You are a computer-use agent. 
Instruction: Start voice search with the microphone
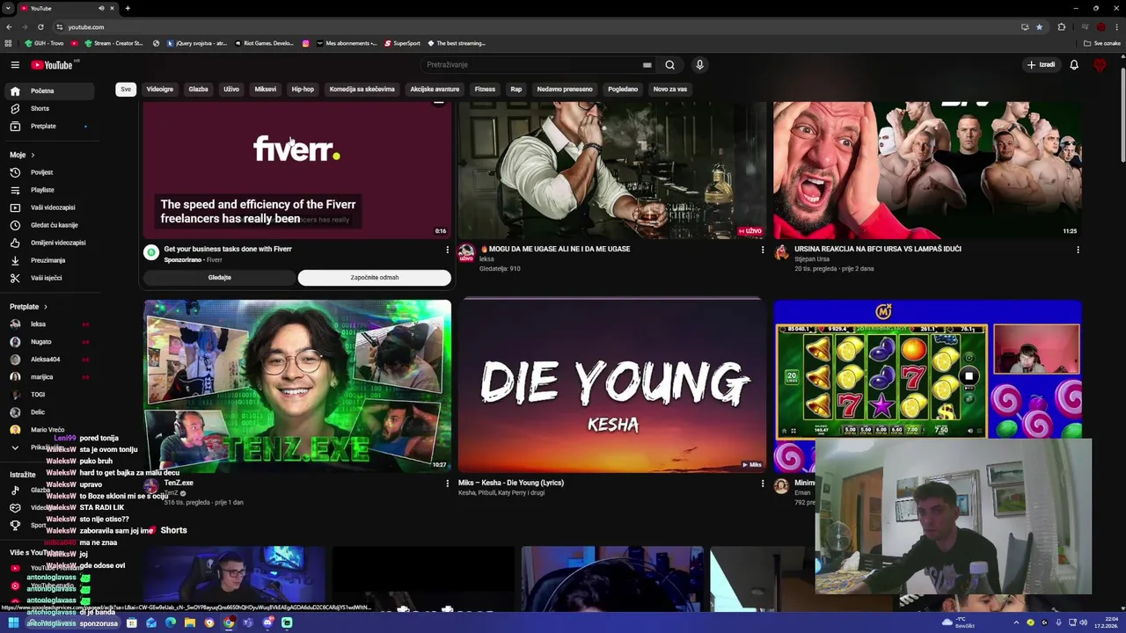pyautogui.click(x=699, y=64)
